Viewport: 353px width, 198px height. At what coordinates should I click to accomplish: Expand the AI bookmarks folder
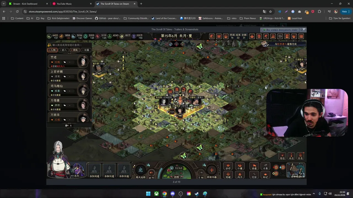[x=30, y=18]
